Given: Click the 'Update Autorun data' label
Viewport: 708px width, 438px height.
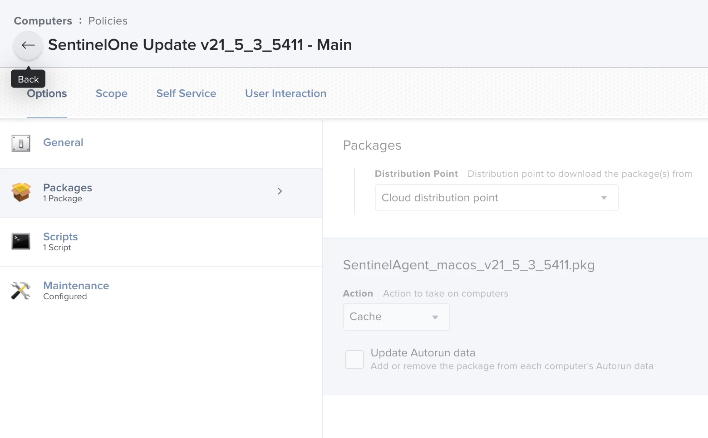Looking at the screenshot, I should click(x=423, y=353).
